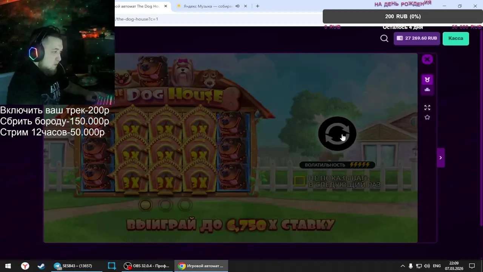Open the clock showing 22:09

(454, 266)
